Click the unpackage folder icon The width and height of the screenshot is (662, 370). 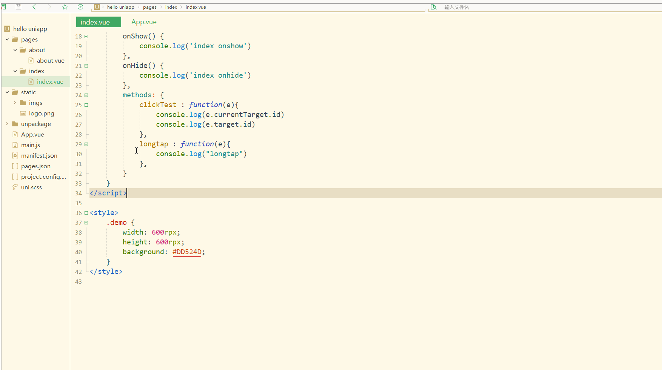point(15,124)
